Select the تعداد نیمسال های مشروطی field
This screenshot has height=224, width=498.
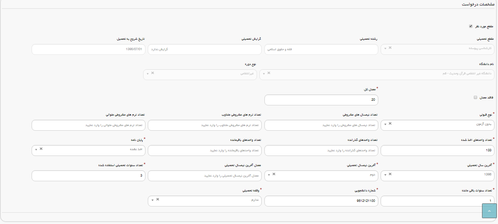click(321, 125)
